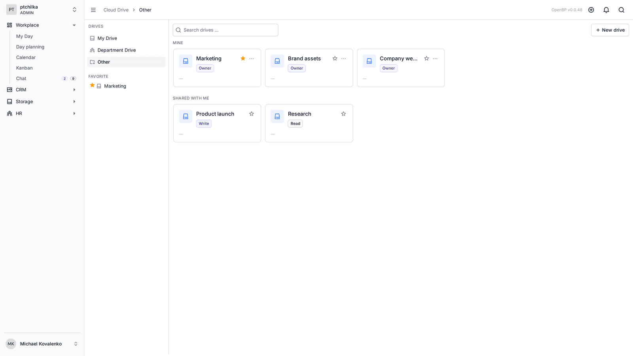Select Department Drive in drives list
This screenshot has width=633, height=356.
[126, 50]
